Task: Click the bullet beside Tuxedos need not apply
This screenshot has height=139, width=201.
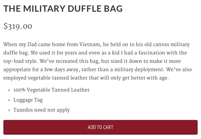Action: click(x=8, y=110)
